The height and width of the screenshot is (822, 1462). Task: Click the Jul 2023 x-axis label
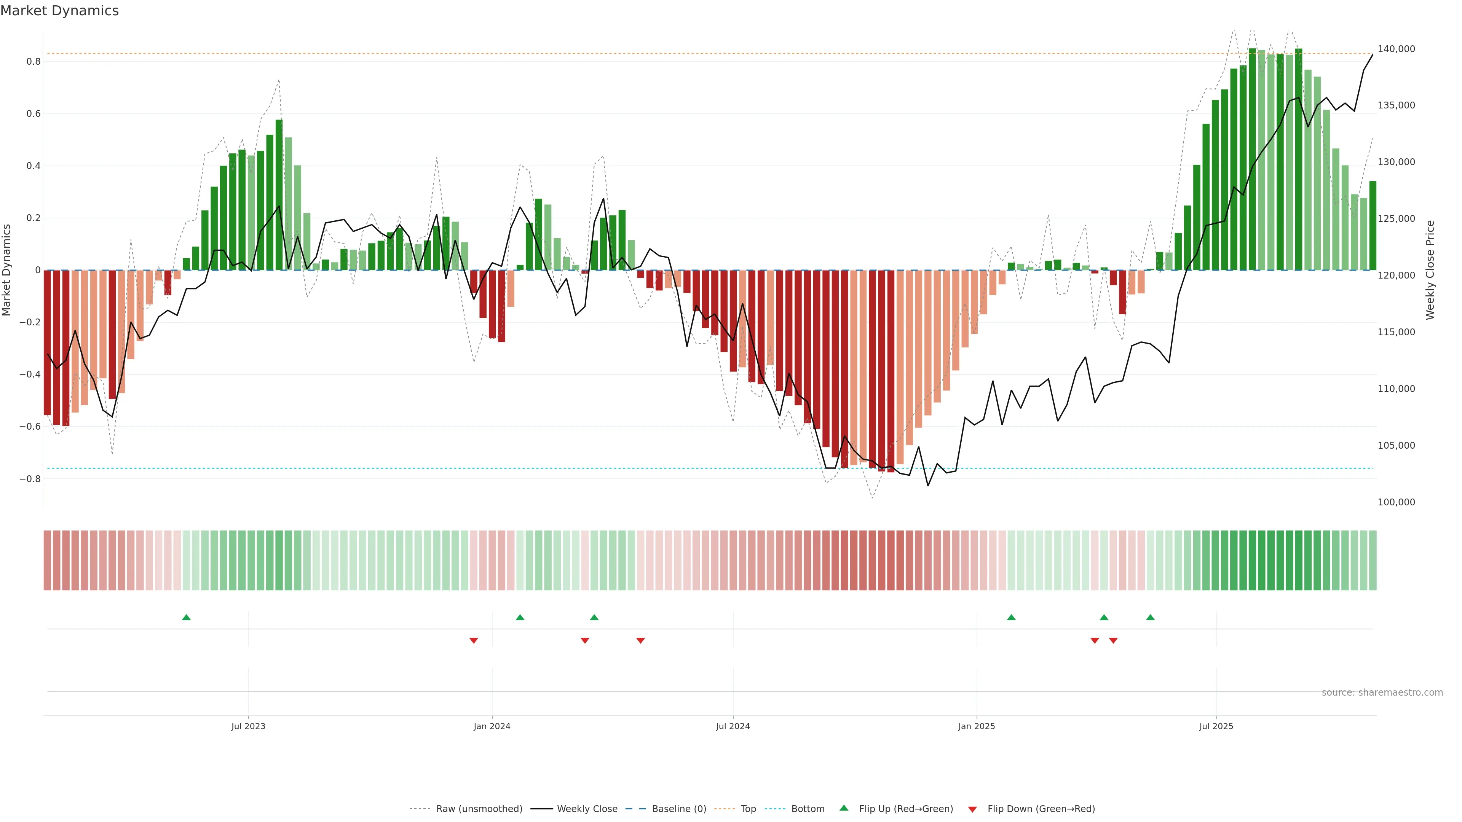[x=248, y=726]
